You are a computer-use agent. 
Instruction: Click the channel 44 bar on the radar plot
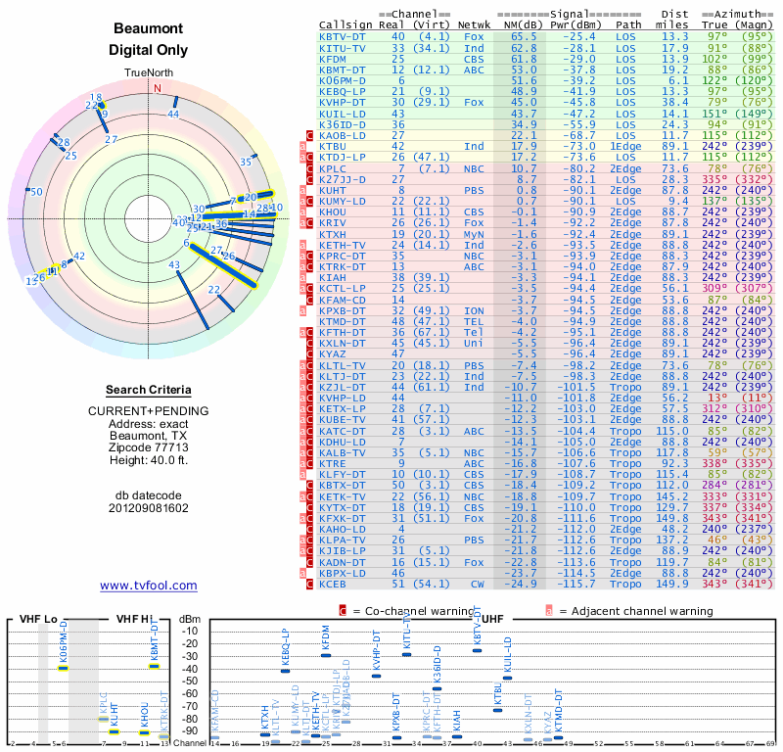[175, 103]
